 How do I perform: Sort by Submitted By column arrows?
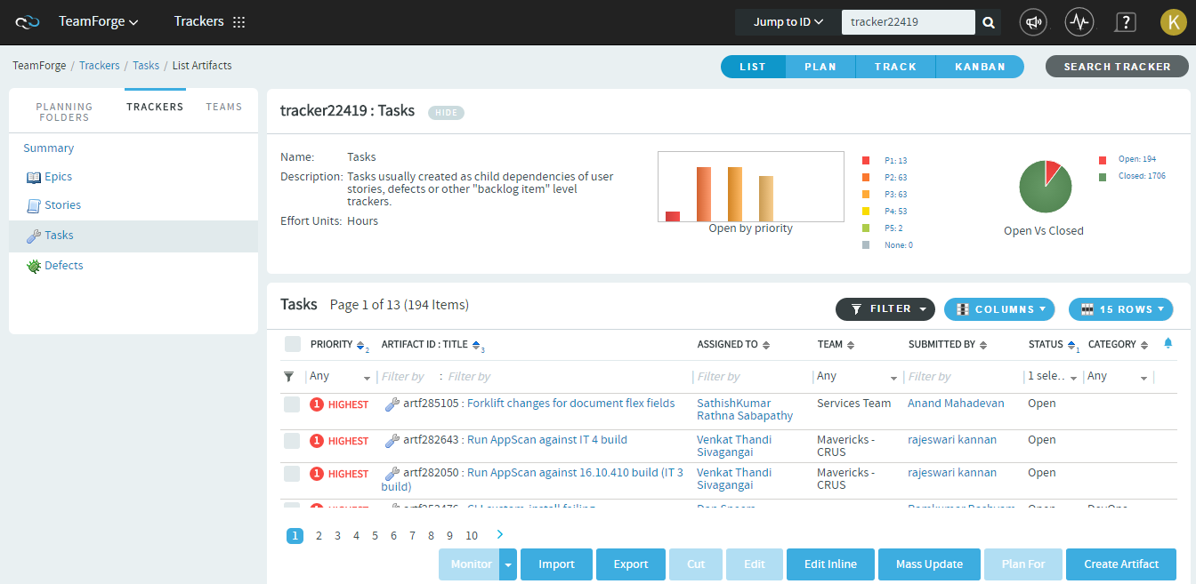pyautogui.click(x=983, y=345)
